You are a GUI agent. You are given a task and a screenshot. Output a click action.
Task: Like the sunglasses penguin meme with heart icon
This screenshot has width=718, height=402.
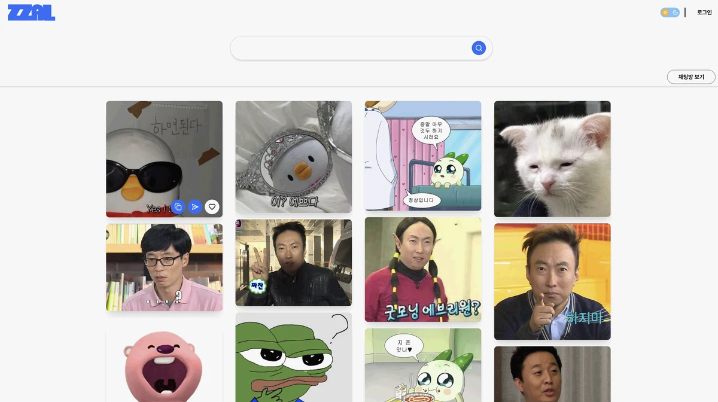212,207
